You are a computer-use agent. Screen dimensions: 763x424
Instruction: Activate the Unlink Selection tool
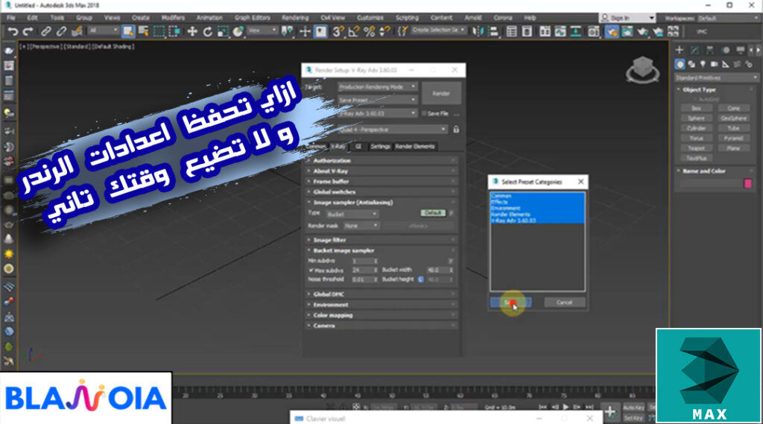[61, 31]
